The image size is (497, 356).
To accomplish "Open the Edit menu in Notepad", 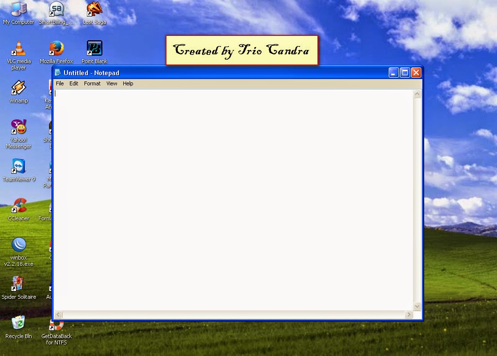I will 74,83.
